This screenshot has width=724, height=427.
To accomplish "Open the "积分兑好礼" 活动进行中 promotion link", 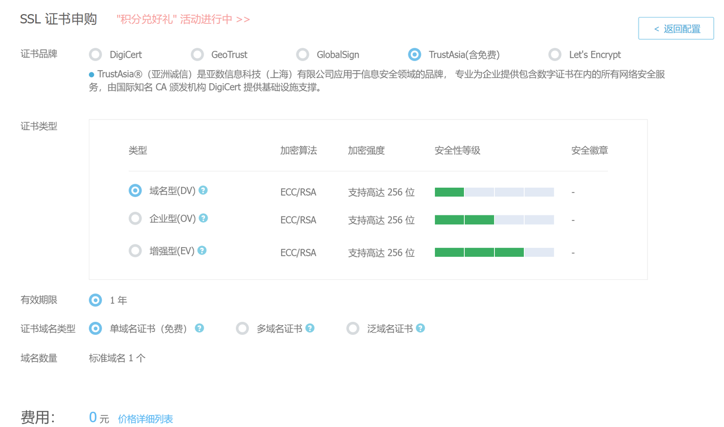I will [x=183, y=19].
